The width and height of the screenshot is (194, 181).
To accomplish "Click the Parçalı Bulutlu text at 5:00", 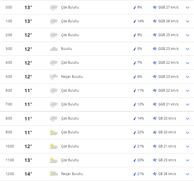I will [72, 77].
